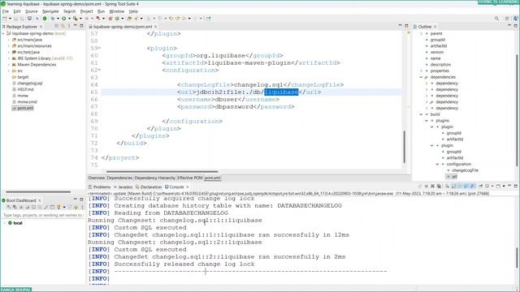Click the Package Explorer horizontal scrollbar
520x292 pixels.
(x=38, y=191)
